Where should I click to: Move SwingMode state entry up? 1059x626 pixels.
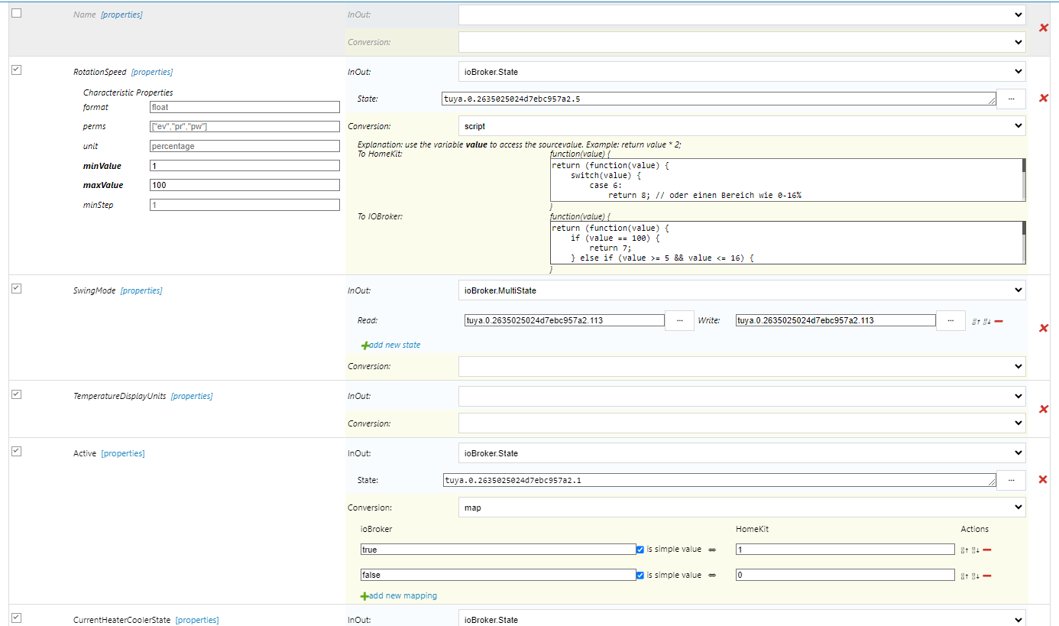tap(976, 321)
